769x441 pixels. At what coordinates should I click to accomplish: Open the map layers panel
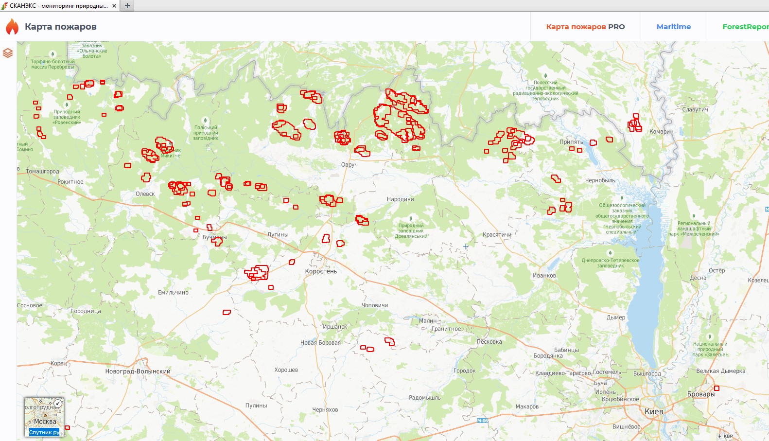point(8,53)
